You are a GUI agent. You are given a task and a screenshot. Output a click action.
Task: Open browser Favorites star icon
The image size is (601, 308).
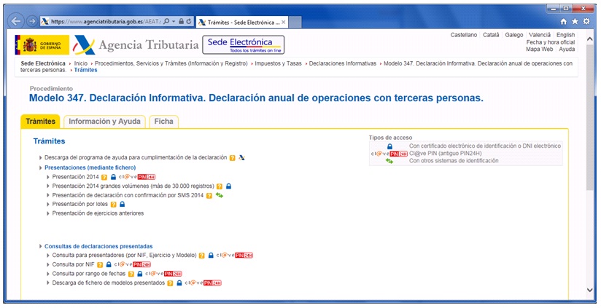pyautogui.click(x=575, y=22)
